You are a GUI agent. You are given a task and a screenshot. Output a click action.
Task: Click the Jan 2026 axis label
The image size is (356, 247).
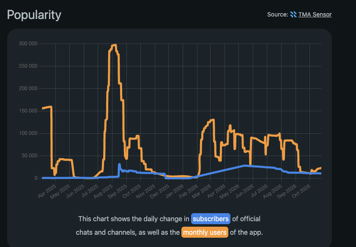point(174,191)
